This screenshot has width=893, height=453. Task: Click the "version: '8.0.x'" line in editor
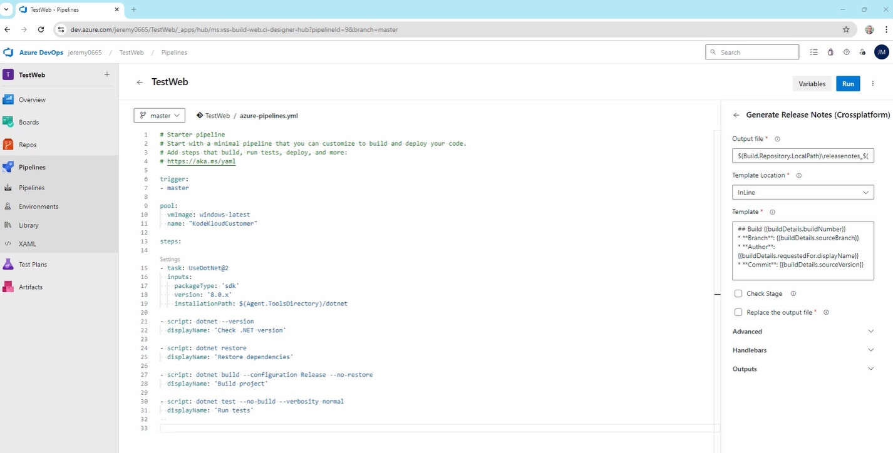click(203, 295)
